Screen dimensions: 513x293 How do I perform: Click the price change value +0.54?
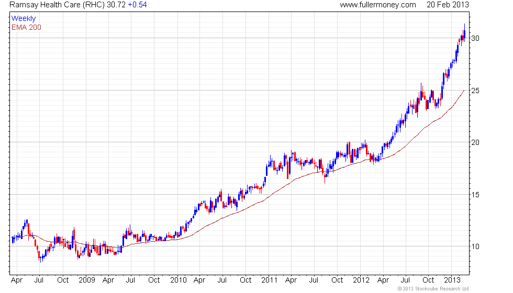[137, 5]
